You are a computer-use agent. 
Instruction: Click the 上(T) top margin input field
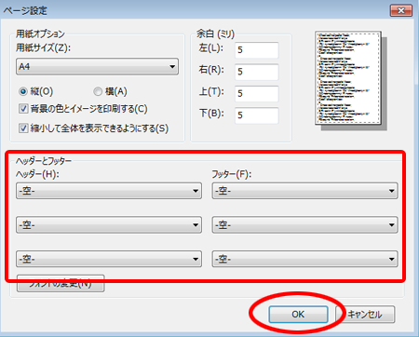(257, 93)
